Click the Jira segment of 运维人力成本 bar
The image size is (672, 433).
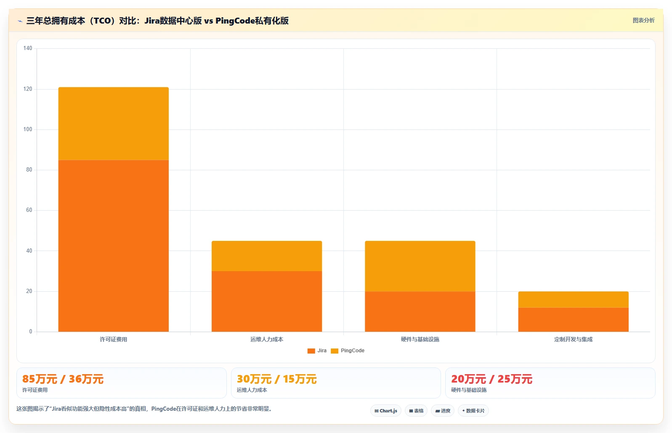(x=267, y=301)
